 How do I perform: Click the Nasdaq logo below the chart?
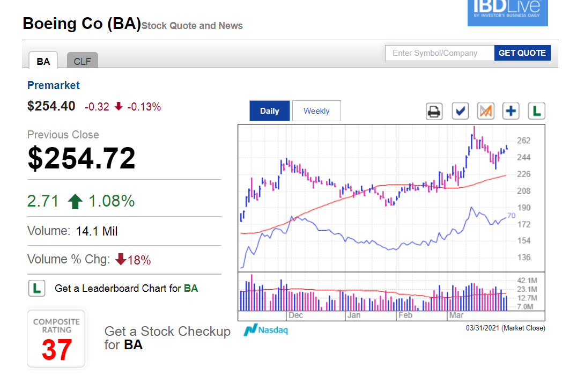point(266,330)
